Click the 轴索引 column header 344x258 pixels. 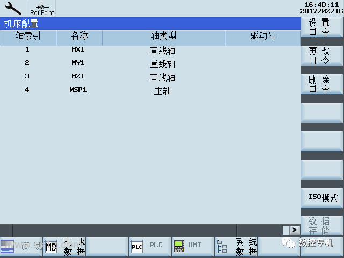click(x=28, y=38)
